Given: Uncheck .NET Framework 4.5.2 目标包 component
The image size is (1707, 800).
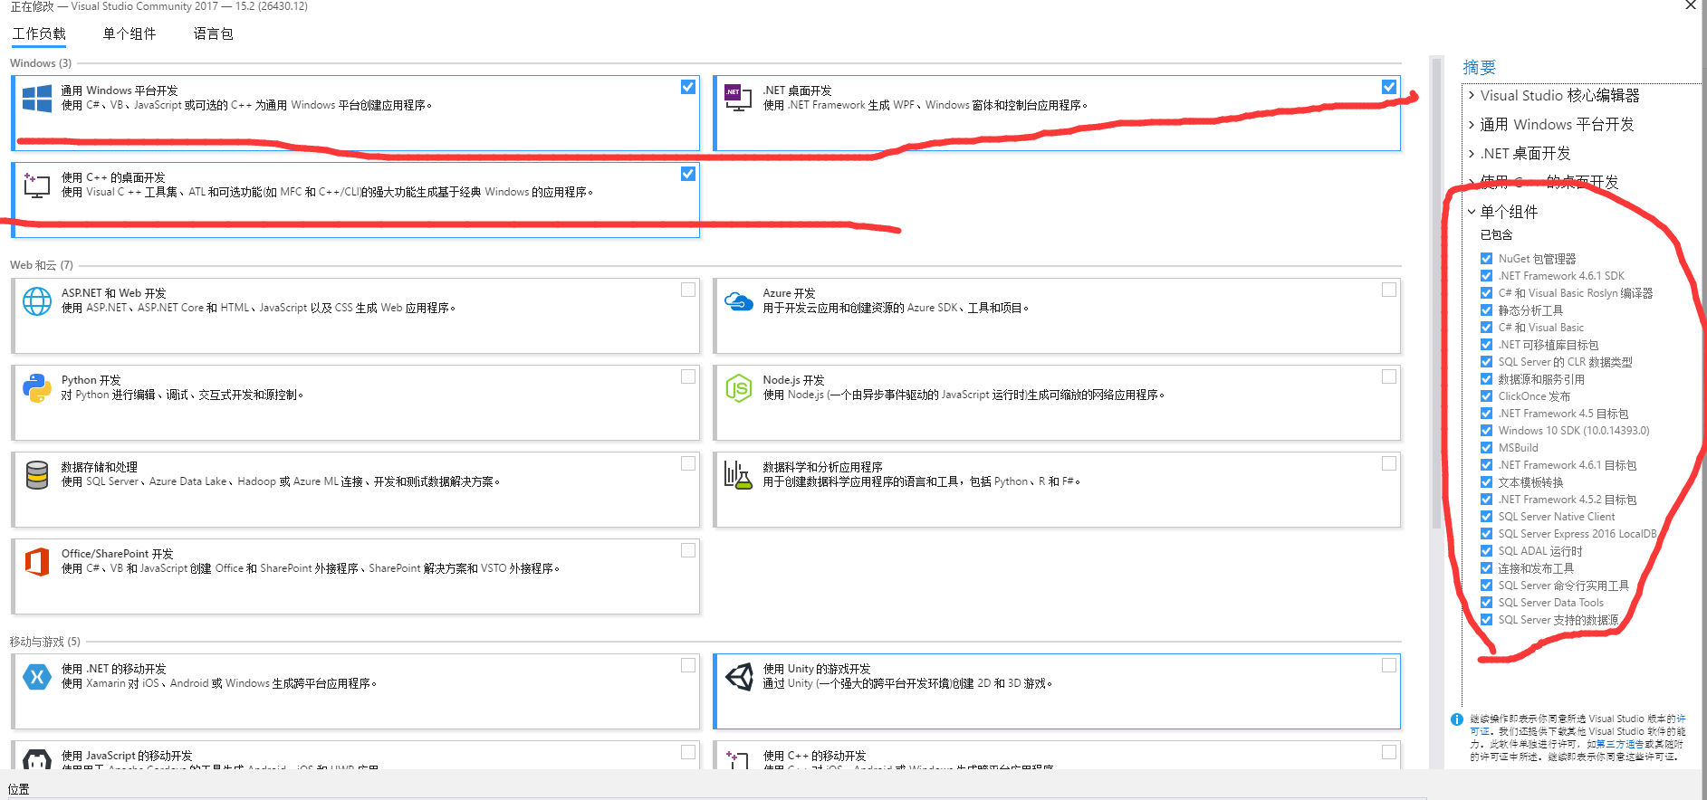Looking at the screenshot, I should pyautogui.click(x=1486, y=500).
